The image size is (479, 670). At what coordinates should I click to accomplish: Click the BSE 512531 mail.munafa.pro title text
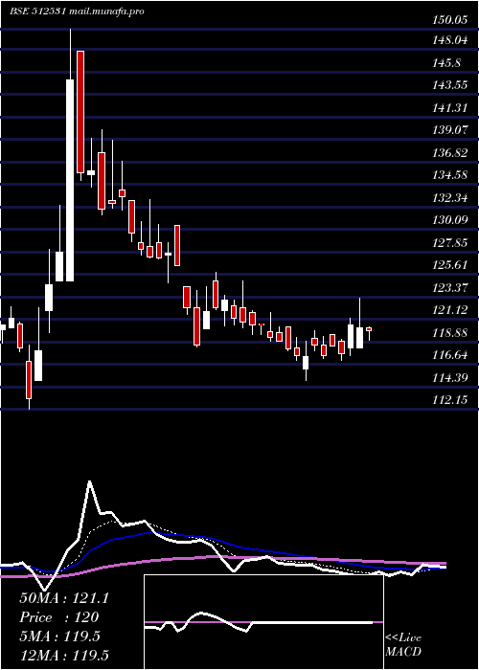[x=77, y=11]
